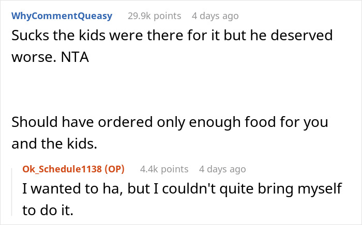This screenshot has width=362, height=225.
Task: Click the paragraph "Should have ordered only enough"
Action: pos(170,133)
